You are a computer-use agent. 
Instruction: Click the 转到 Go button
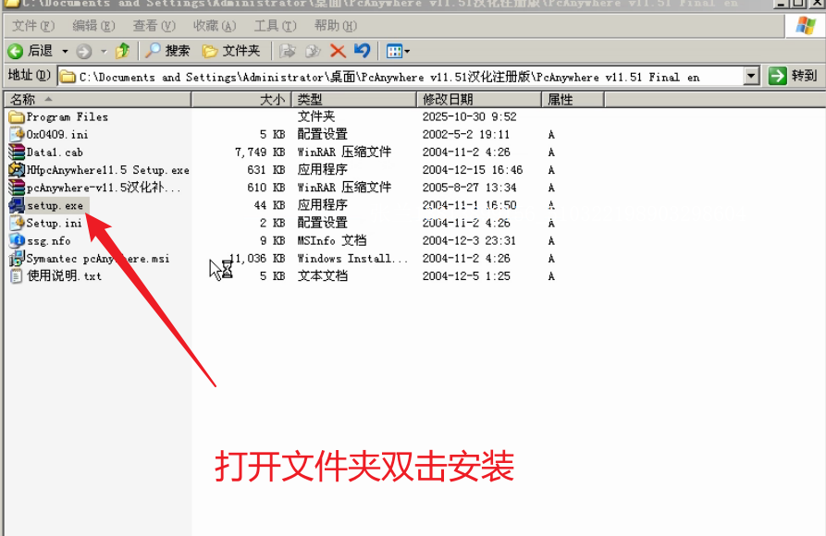(x=793, y=77)
